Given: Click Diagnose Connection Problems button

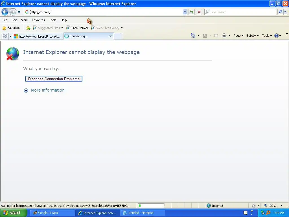Looking at the screenshot, I should [x=54, y=79].
